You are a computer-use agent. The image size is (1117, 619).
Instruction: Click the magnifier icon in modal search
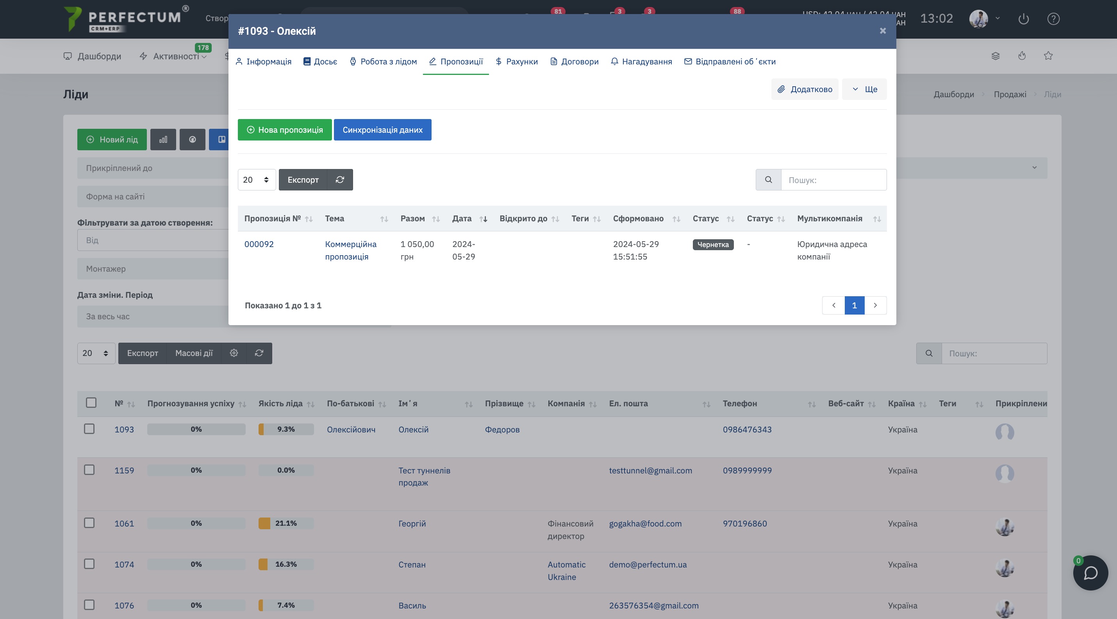(x=768, y=180)
